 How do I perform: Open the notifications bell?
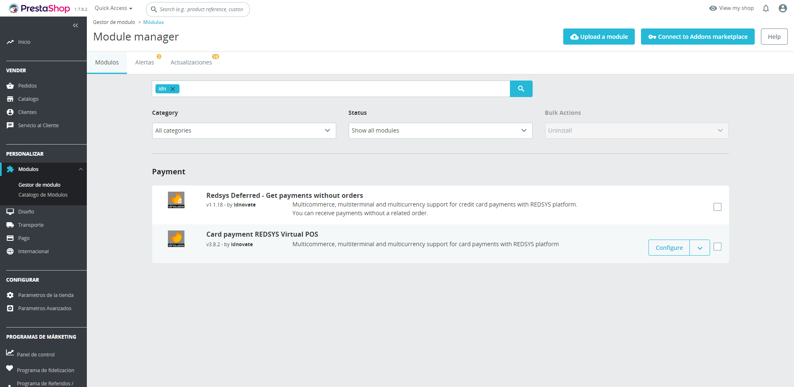[x=766, y=8]
